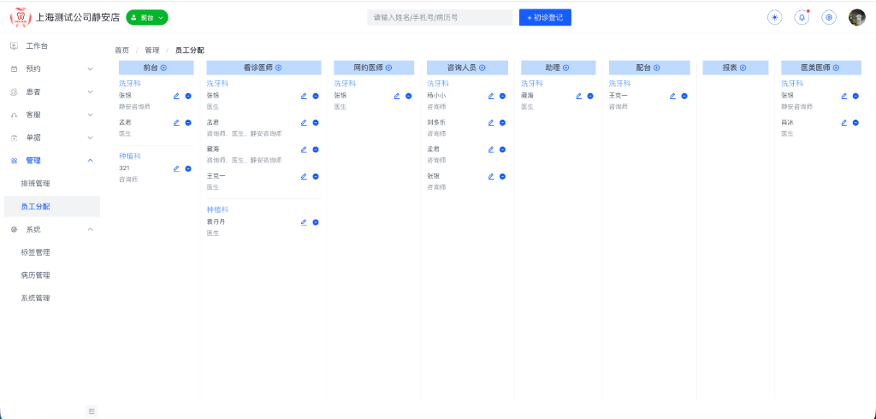Click plus icon beside 医美医师 header

coord(836,68)
